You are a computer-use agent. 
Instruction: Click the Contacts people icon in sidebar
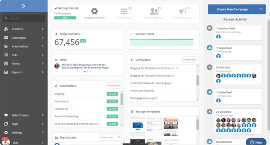click(x=6, y=29)
